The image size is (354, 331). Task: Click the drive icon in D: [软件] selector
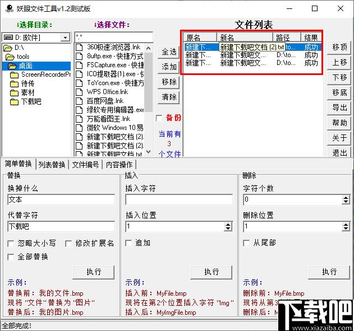[8, 38]
